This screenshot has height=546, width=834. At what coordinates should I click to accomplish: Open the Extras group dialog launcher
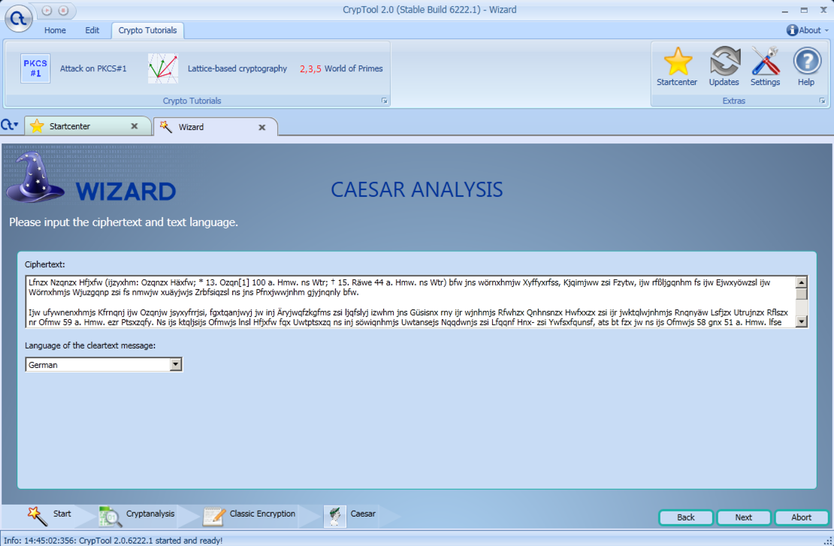tap(822, 101)
